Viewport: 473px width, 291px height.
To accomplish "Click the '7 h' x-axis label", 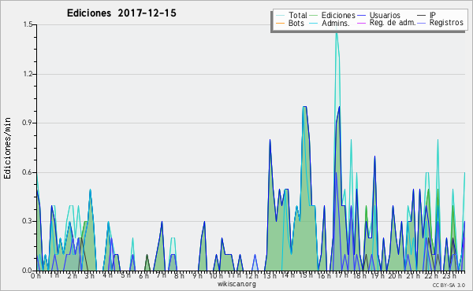I will [x=161, y=275].
